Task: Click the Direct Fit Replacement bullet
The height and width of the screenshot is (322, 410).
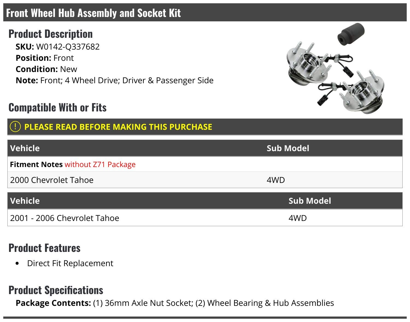Action: pos(70,263)
